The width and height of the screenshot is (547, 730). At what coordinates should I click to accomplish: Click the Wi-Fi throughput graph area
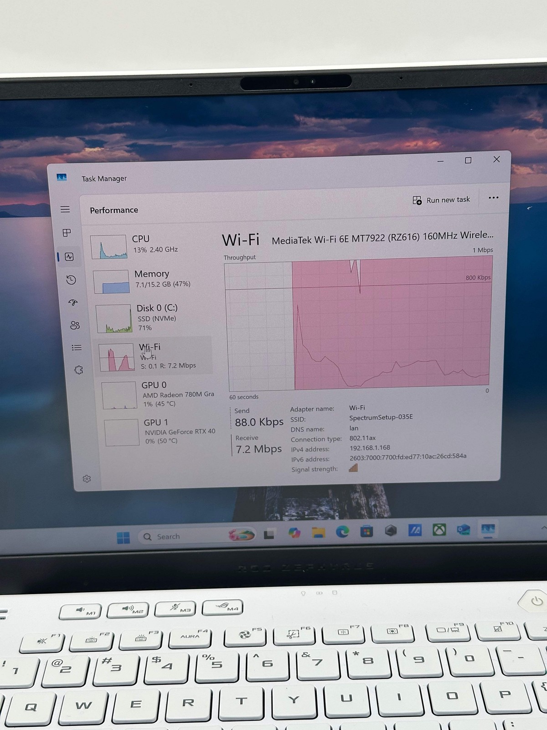(358, 323)
